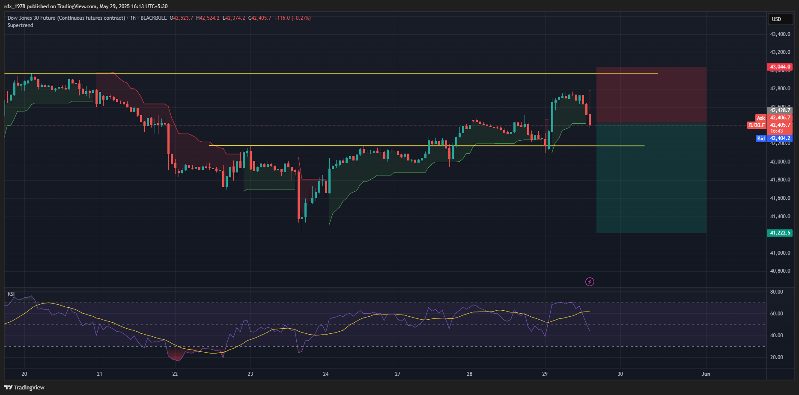Viewport: 799px width, 395px height.
Task: Click date label 30 on time axis
Action: pyautogui.click(x=620, y=374)
